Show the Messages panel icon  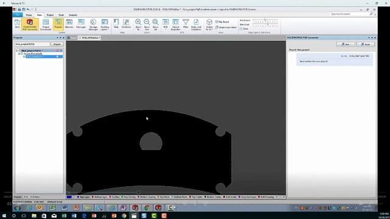click(81, 24)
